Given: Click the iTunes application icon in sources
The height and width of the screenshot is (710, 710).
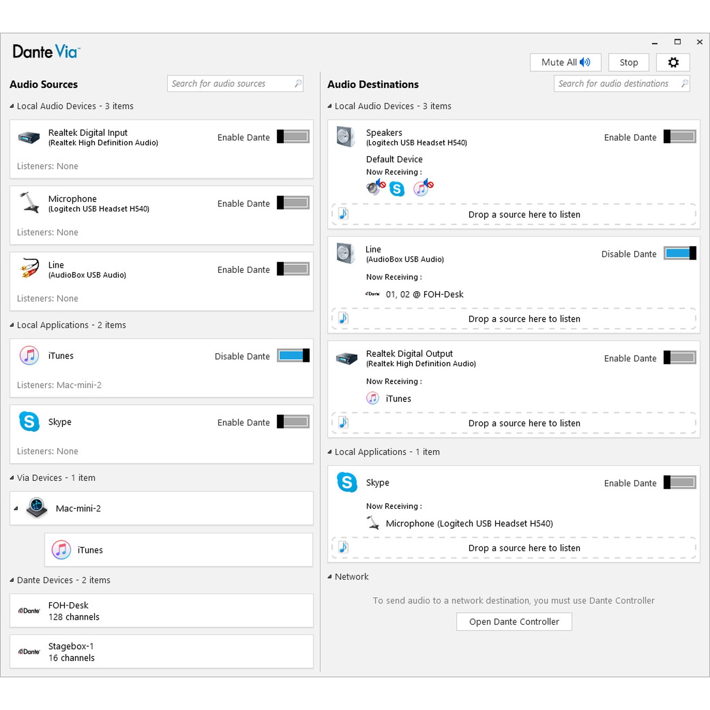Looking at the screenshot, I should [29, 355].
